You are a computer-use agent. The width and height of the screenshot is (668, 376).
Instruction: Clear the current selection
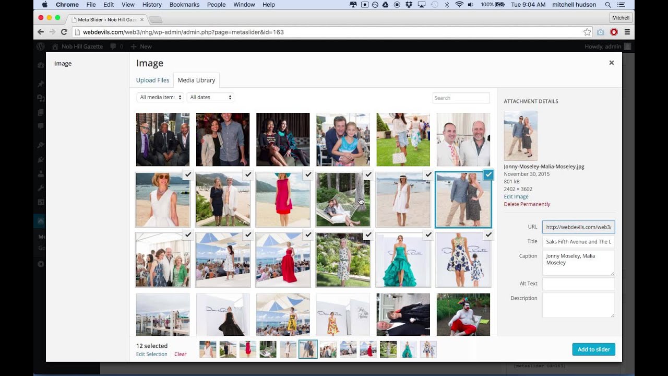click(x=181, y=354)
